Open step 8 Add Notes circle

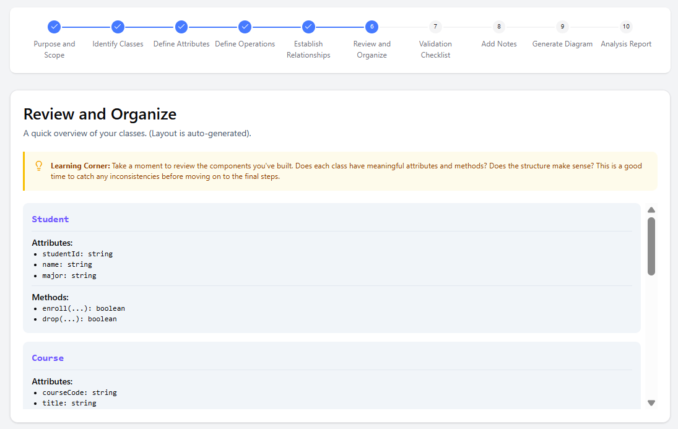pos(499,27)
